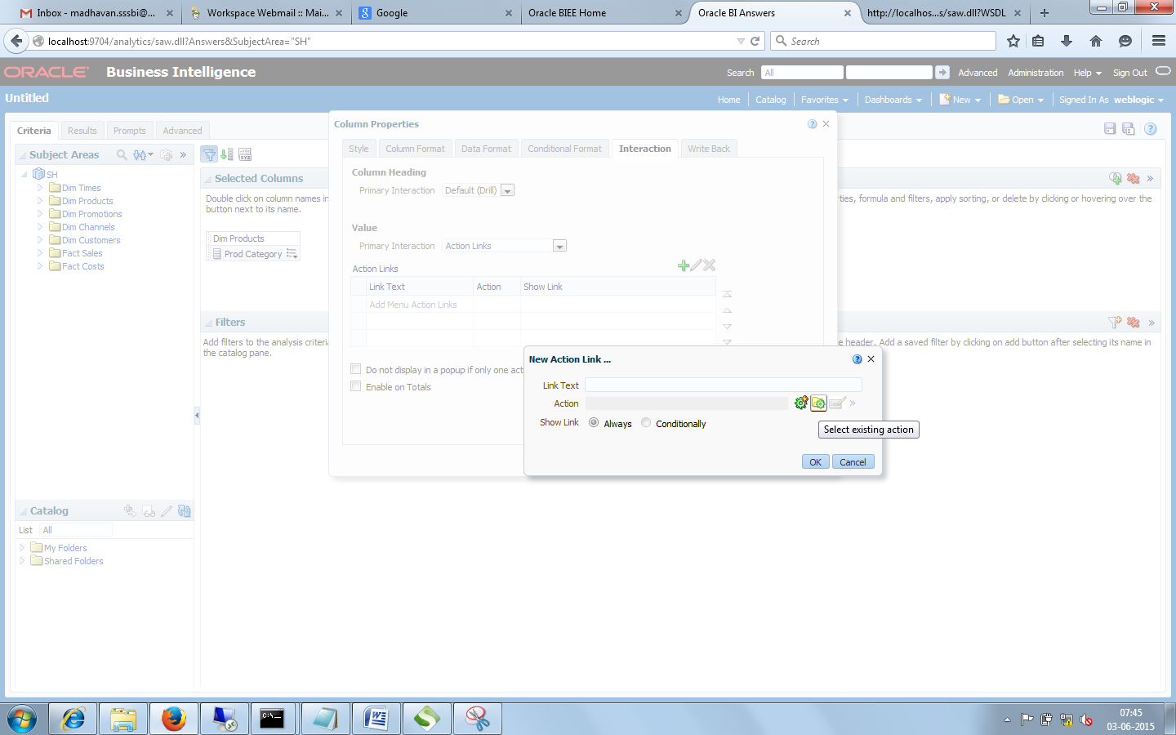Click the Prod Category column options icon
The image size is (1176, 735).
click(x=292, y=254)
